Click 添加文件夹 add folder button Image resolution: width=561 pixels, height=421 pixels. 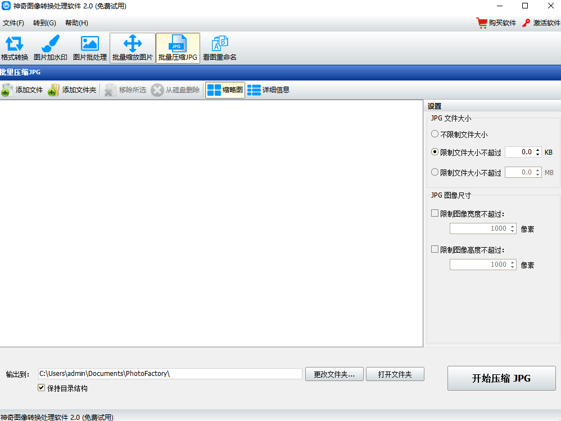[x=73, y=90]
